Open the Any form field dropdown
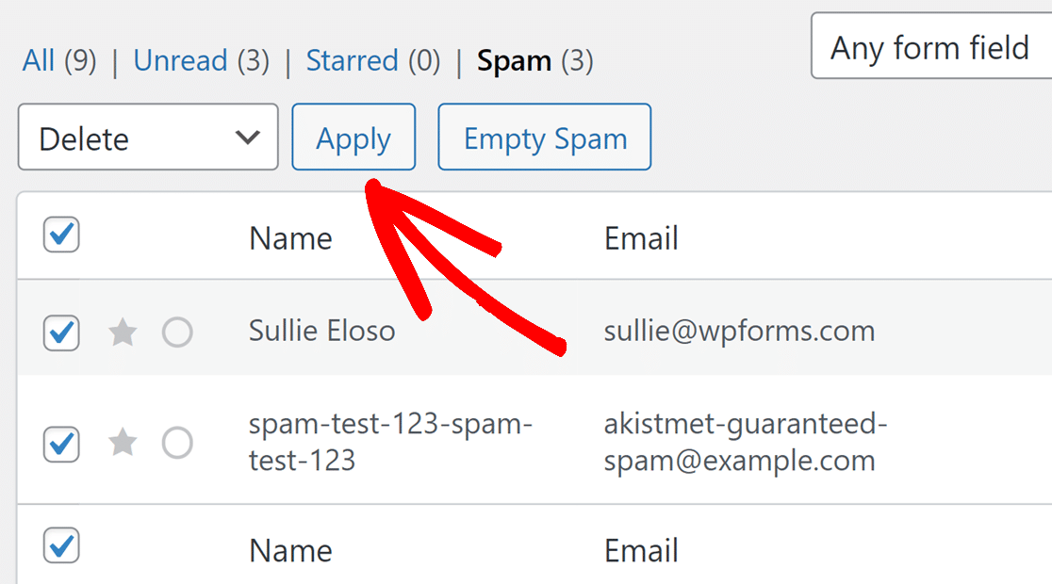This screenshot has height=584, width=1052. click(930, 46)
